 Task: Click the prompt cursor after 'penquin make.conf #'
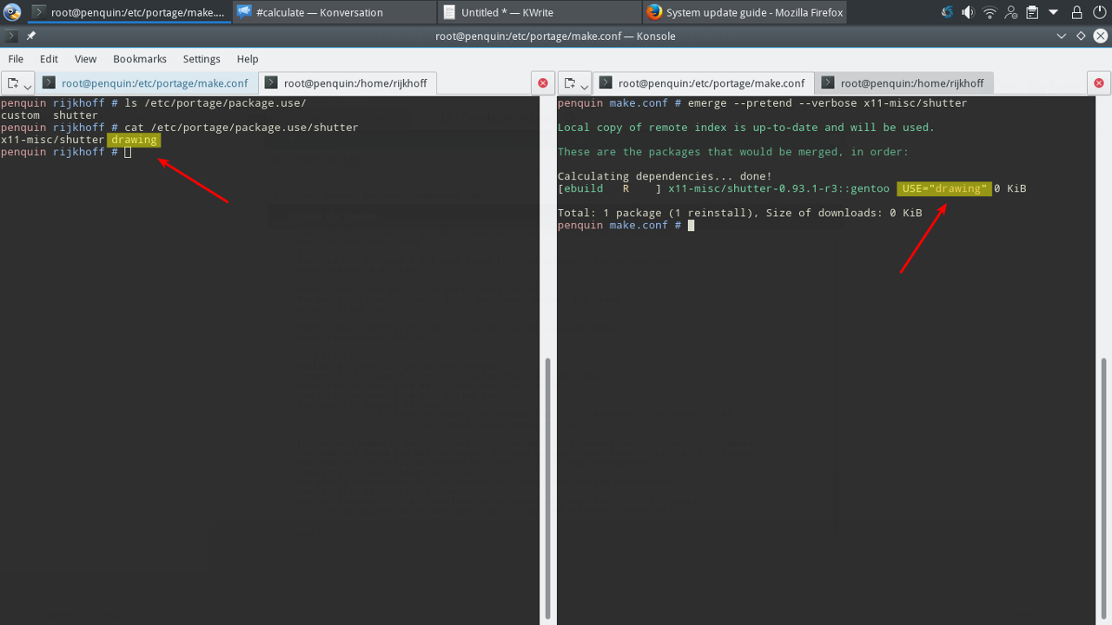pyautogui.click(x=691, y=225)
